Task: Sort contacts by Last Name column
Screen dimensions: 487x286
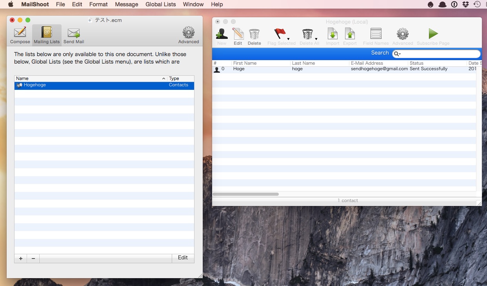Action: pos(320,63)
